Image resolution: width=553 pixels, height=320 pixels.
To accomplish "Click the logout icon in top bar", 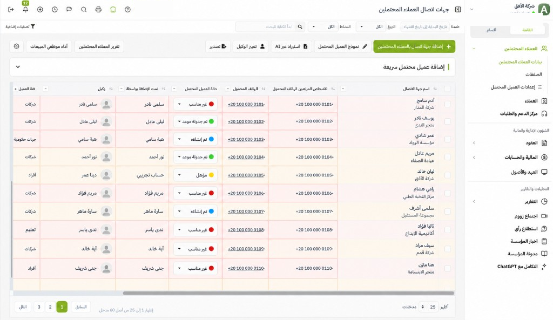I will click(x=11, y=10).
